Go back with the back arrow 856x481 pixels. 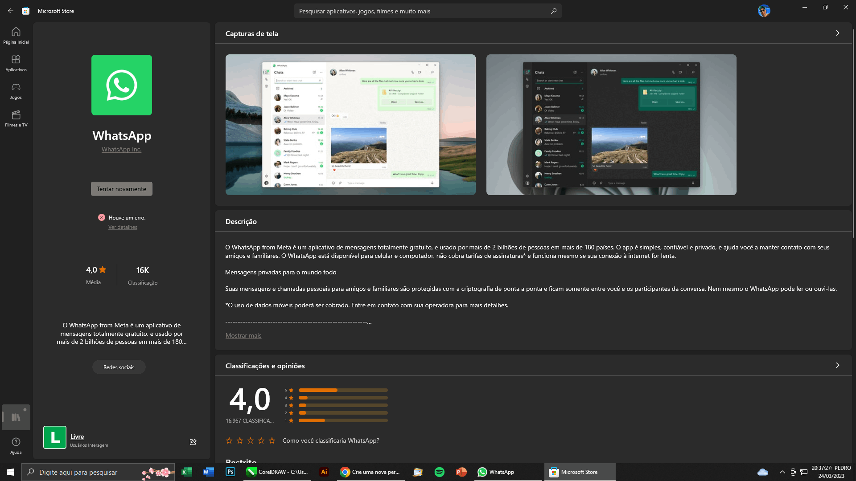tap(11, 11)
